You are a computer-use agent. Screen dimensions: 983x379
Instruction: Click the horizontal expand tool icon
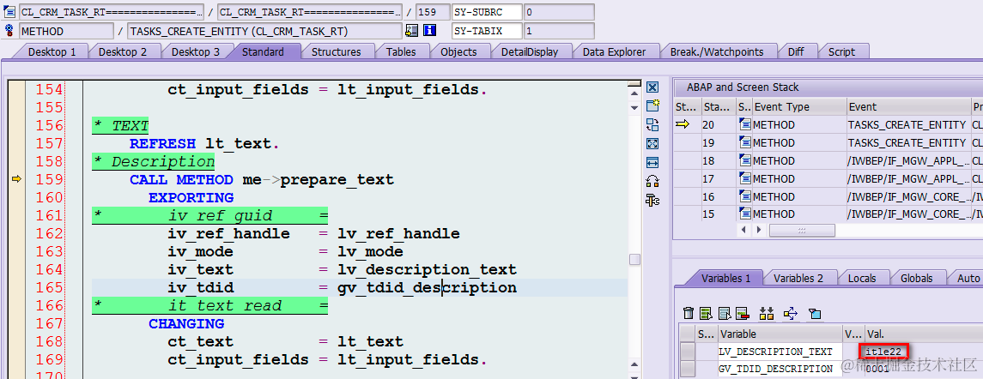(652, 162)
